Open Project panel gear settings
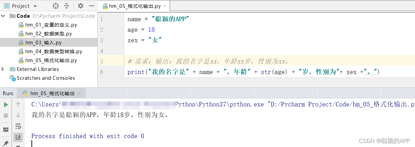This screenshot has height=147, width=415. (x=81, y=6)
